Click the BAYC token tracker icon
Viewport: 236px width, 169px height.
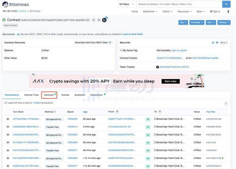(x=158, y=67)
